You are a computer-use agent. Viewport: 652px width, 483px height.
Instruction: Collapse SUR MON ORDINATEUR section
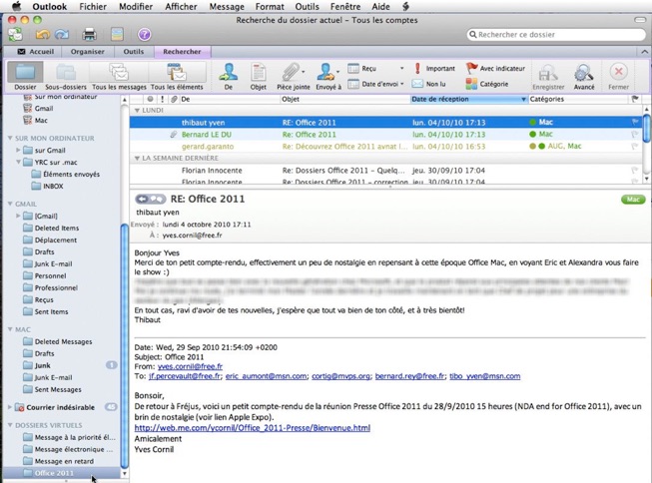click(x=10, y=138)
